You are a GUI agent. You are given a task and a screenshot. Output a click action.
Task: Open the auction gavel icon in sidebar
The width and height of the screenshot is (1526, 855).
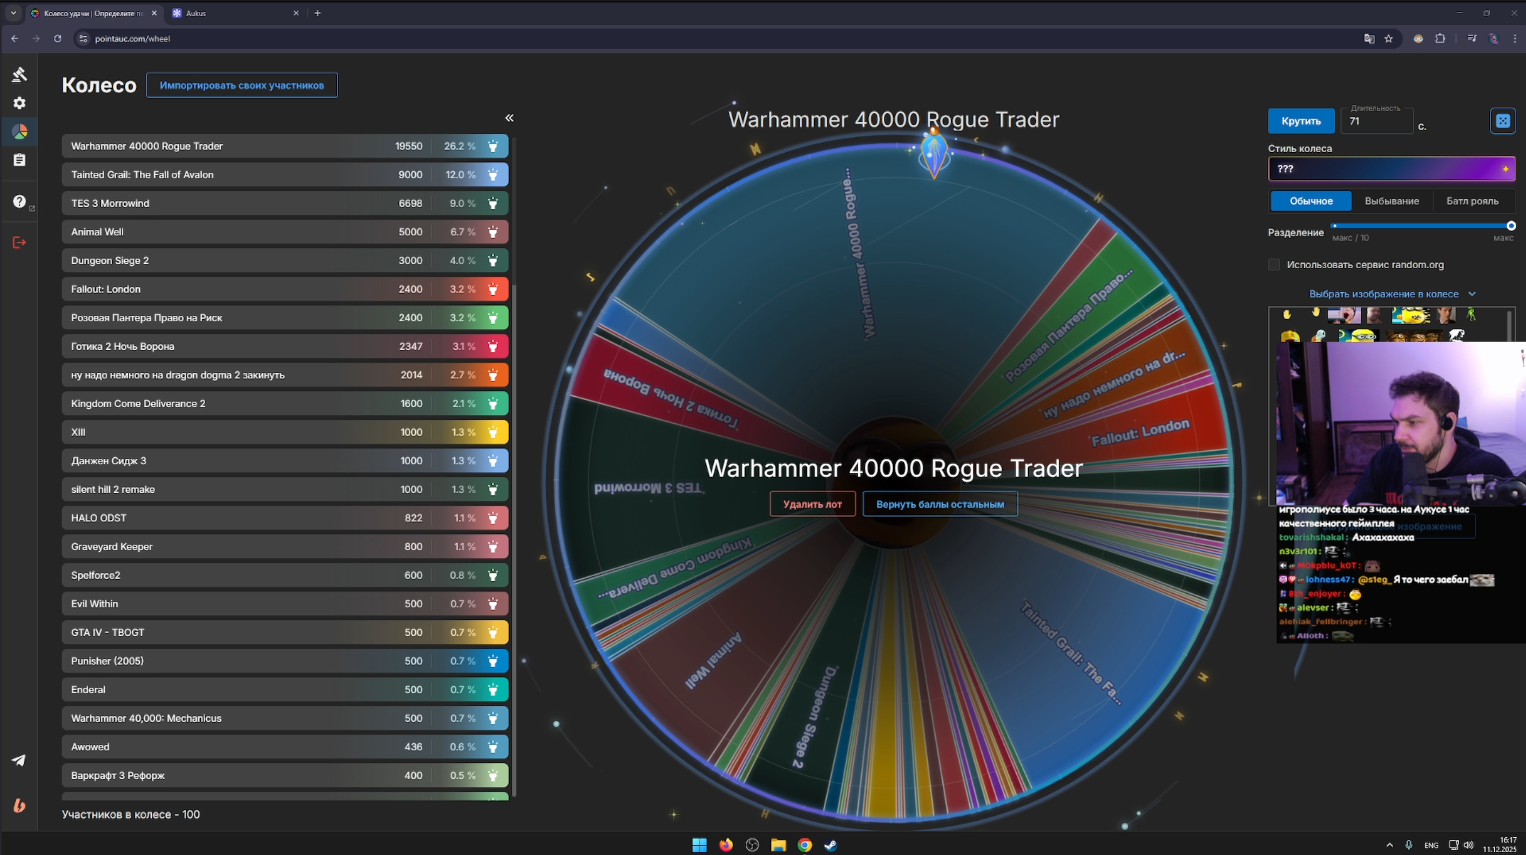click(x=19, y=74)
